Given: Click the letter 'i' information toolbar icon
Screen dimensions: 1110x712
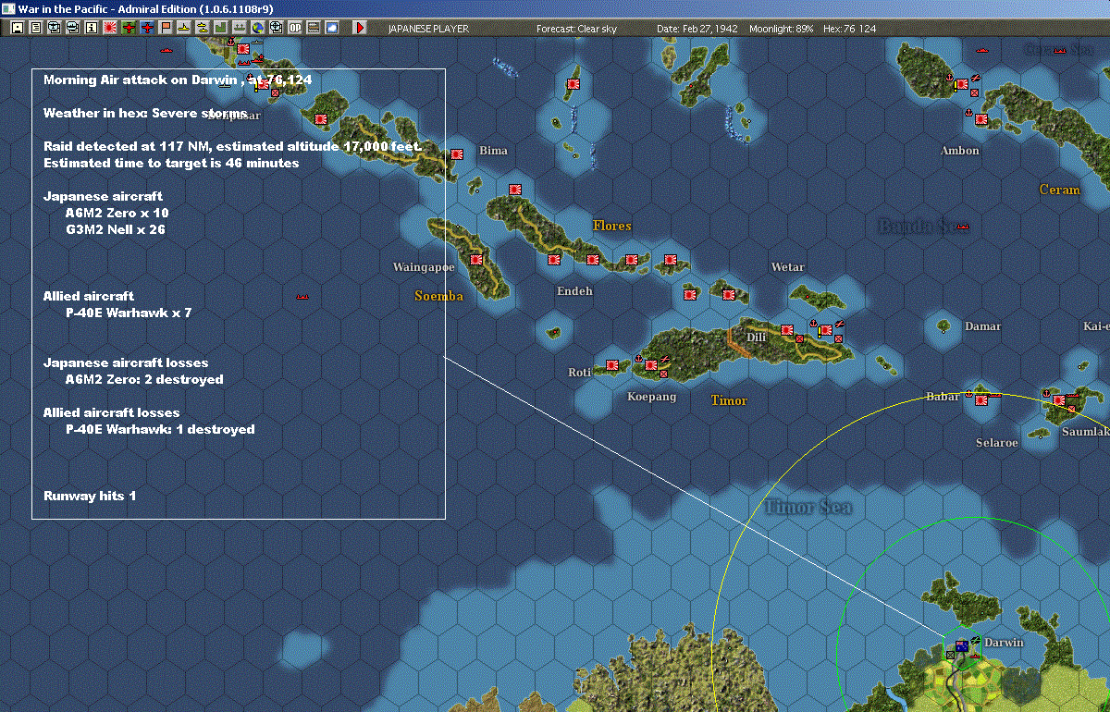Looking at the screenshot, I should (x=91, y=28).
